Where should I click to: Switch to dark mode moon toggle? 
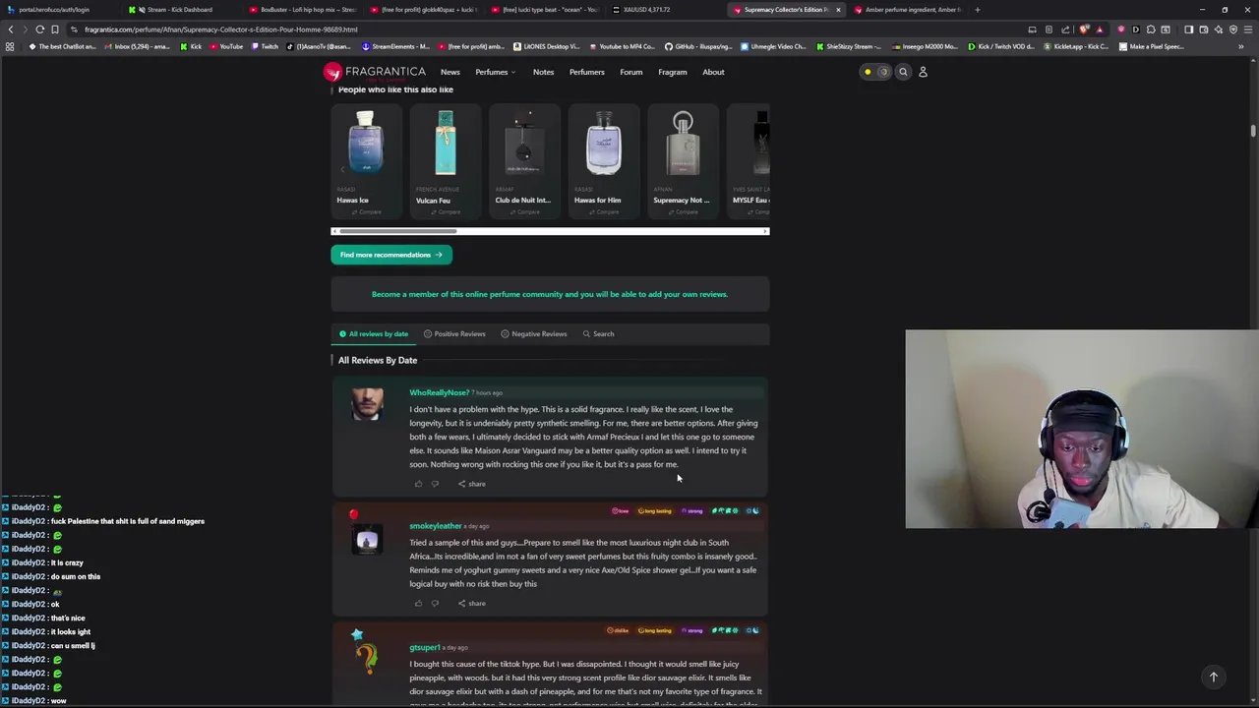pyautogui.click(x=883, y=72)
